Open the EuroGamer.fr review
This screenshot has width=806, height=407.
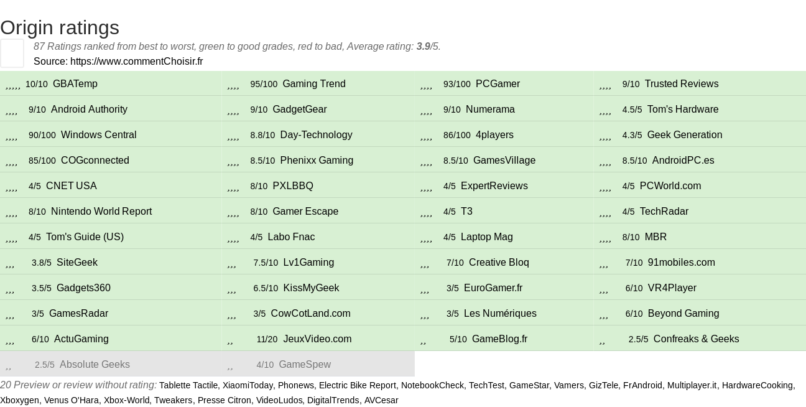point(493,288)
